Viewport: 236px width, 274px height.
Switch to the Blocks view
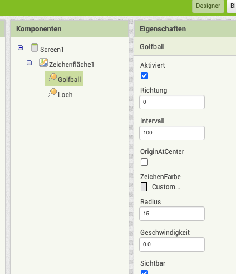[232, 6]
